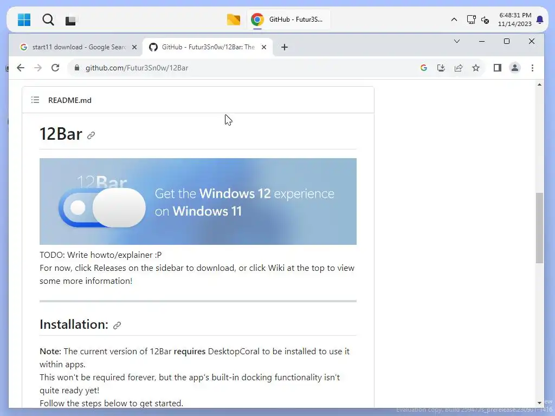
Task: Open the 12Bar Windows 12 banner image
Action: [198, 201]
